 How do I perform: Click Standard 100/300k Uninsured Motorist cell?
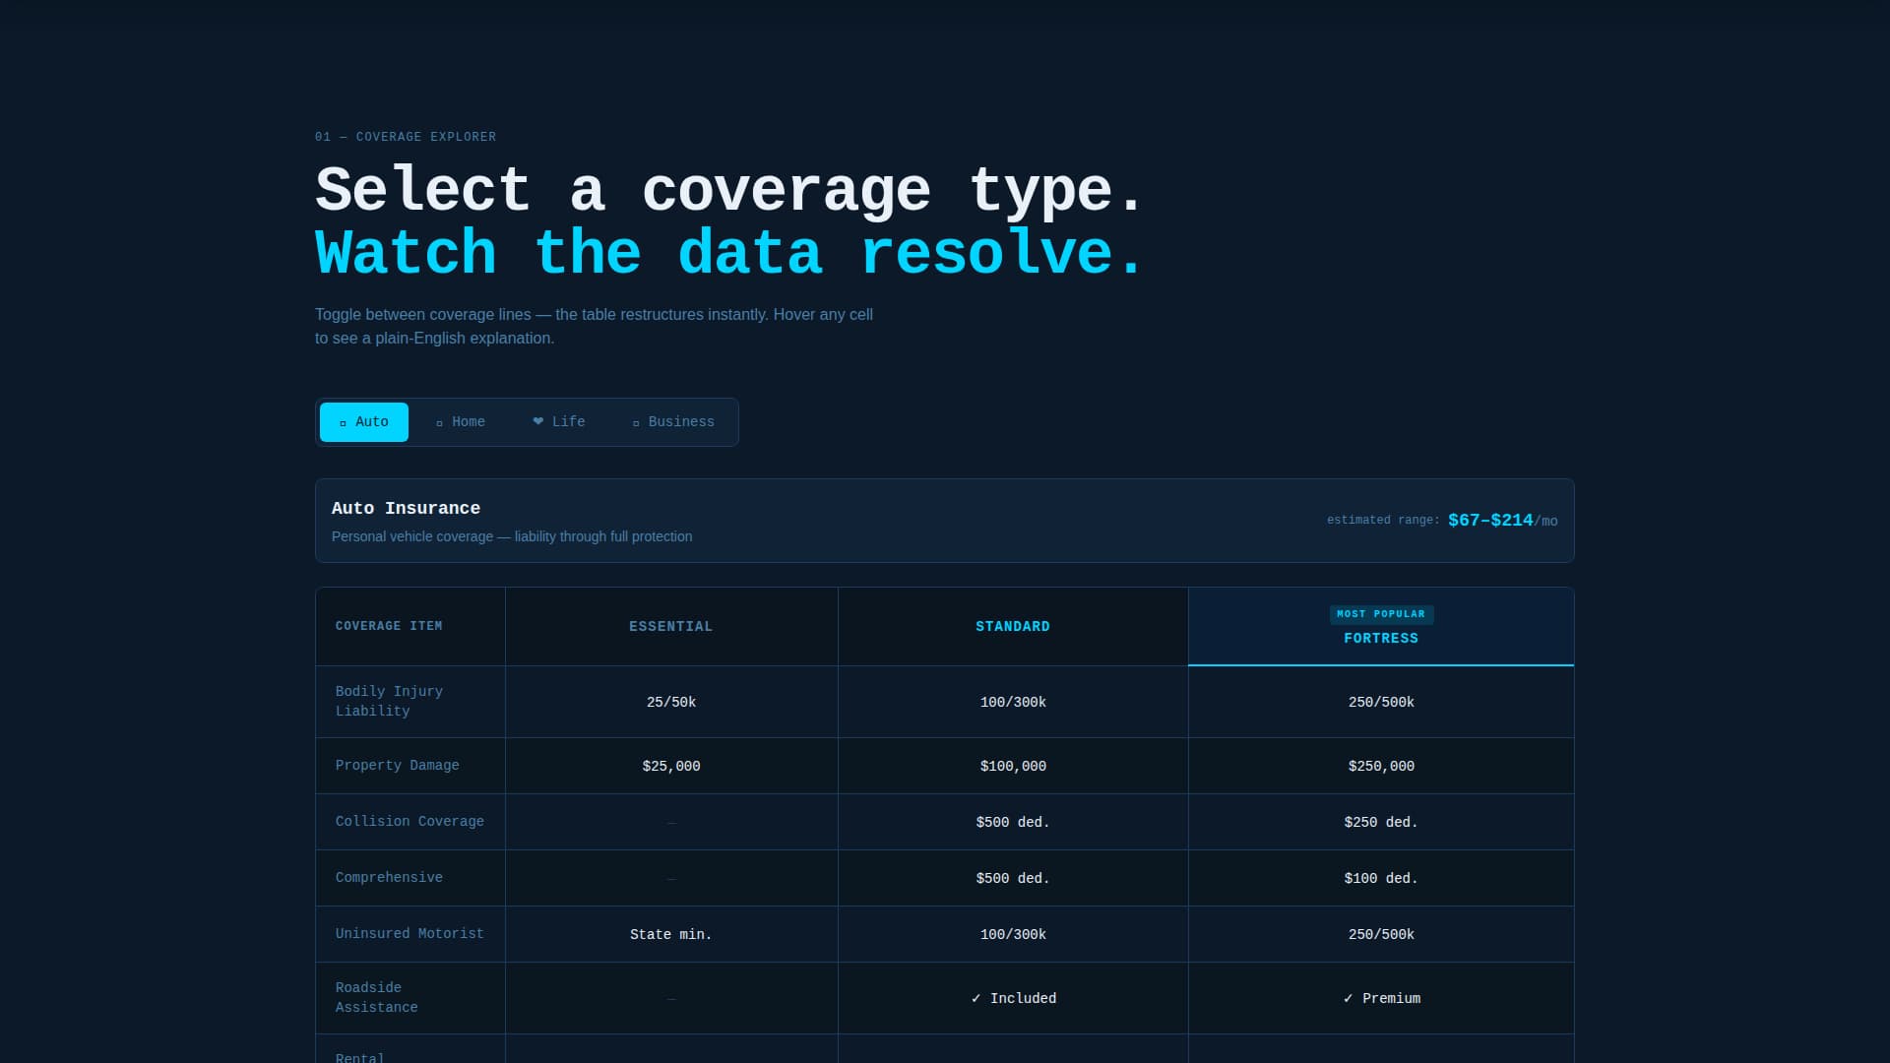[1013, 935]
